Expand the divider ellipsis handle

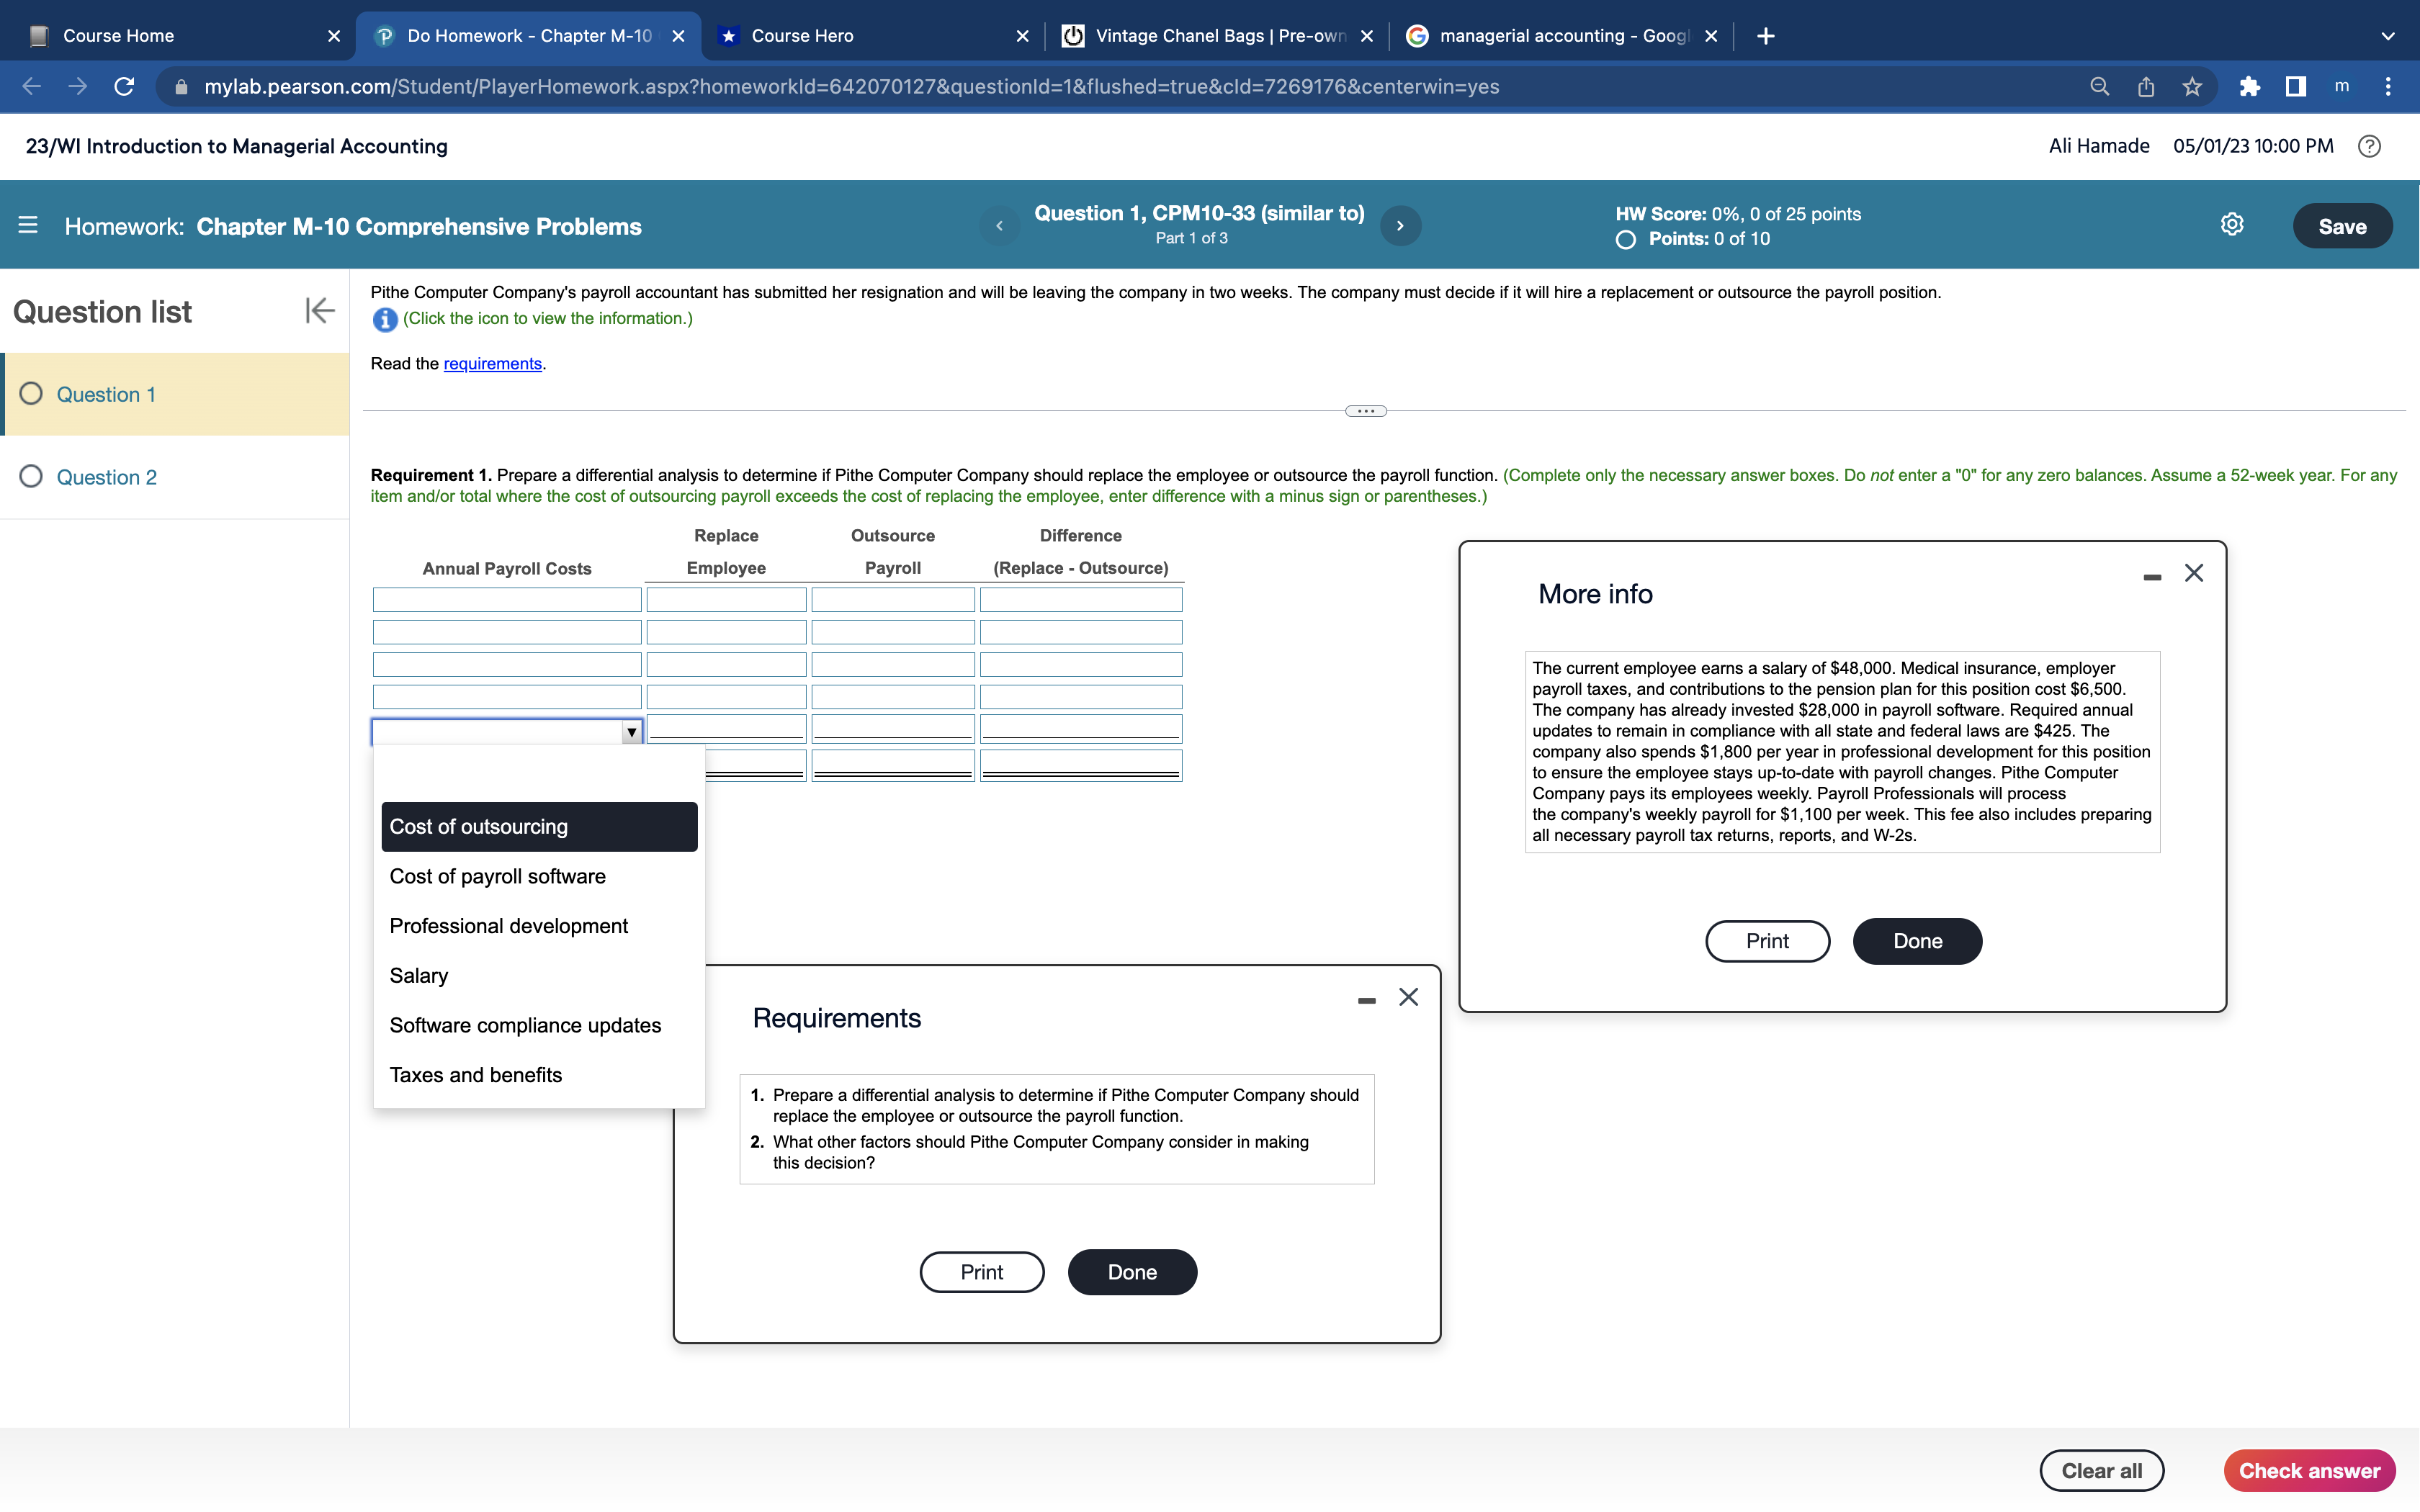coord(1365,411)
